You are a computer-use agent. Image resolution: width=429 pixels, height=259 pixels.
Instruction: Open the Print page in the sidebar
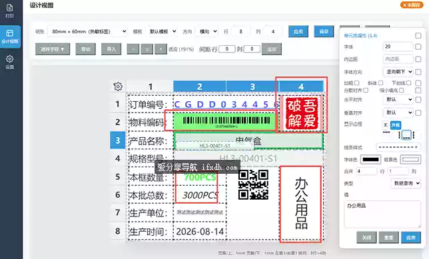(10, 11)
